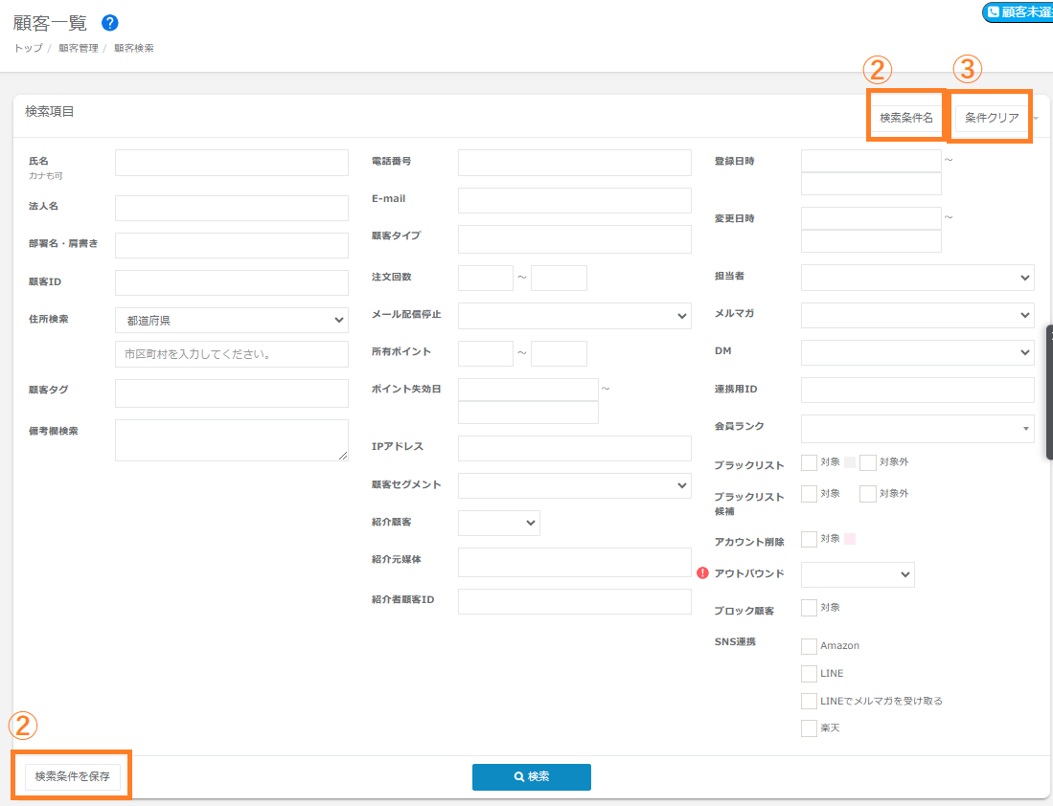Focus the 氏名 input field
This screenshot has width=1053, height=806.
[x=232, y=163]
